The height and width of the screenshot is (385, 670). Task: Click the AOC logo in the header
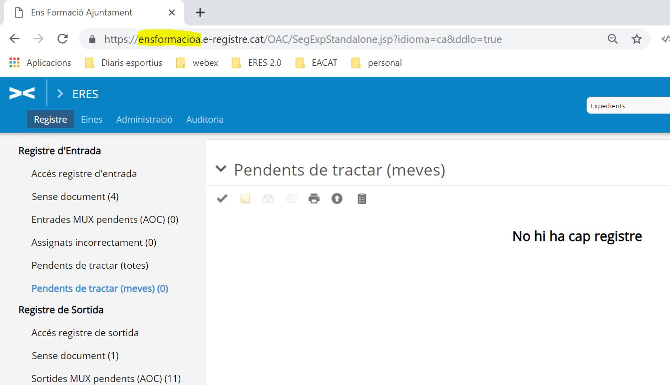tap(22, 93)
